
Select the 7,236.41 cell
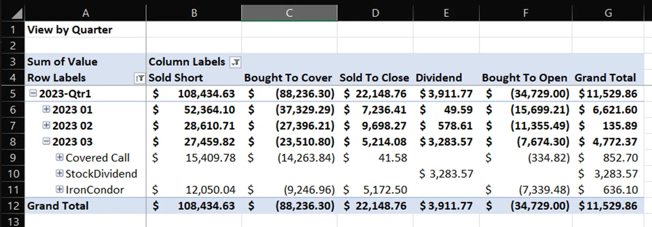pos(375,109)
